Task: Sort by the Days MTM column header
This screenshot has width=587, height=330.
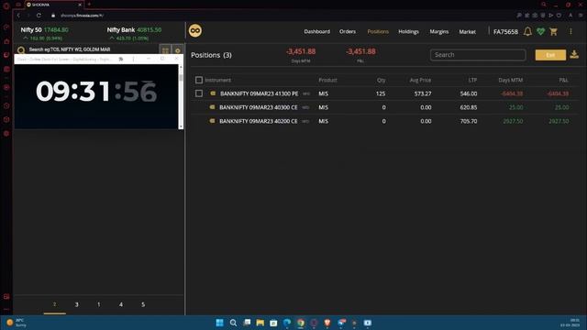Action: point(511,80)
